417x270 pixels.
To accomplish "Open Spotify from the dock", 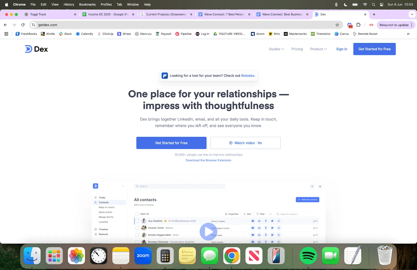I will click(308, 256).
